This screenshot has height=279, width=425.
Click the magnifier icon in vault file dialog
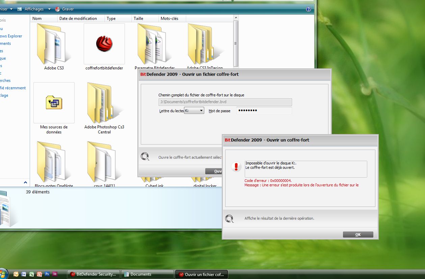coord(145,157)
